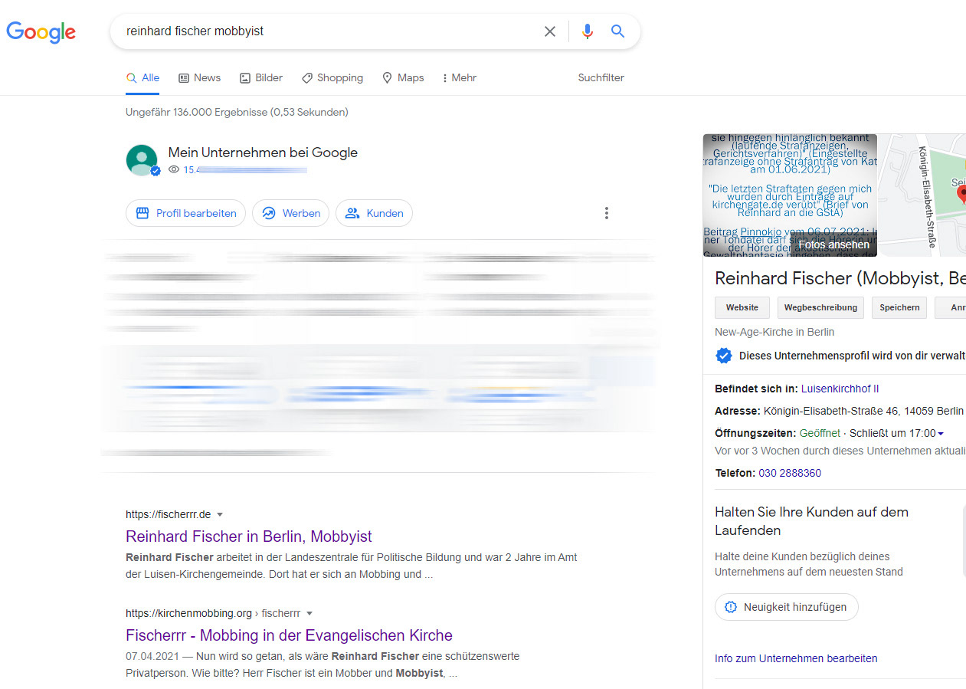Click the New-Age-Kirche in Berlin text
The width and height of the screenshot is (966, 689).
pos(774,333)
